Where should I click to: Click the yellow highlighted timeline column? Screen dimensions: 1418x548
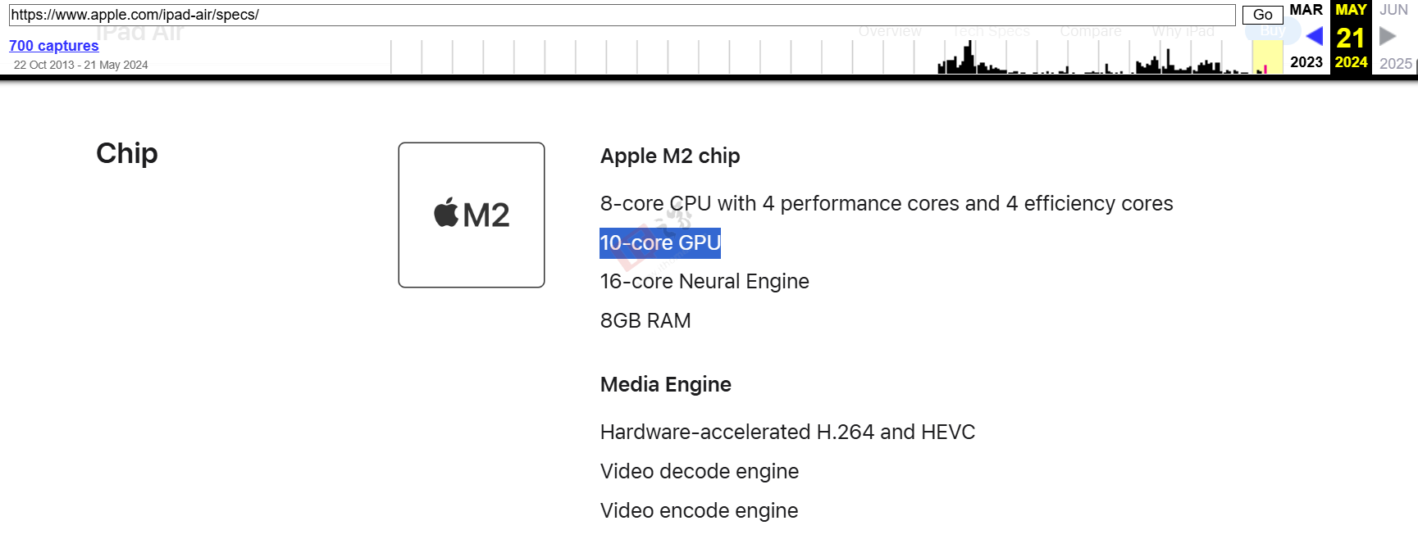pos(1267,57)
